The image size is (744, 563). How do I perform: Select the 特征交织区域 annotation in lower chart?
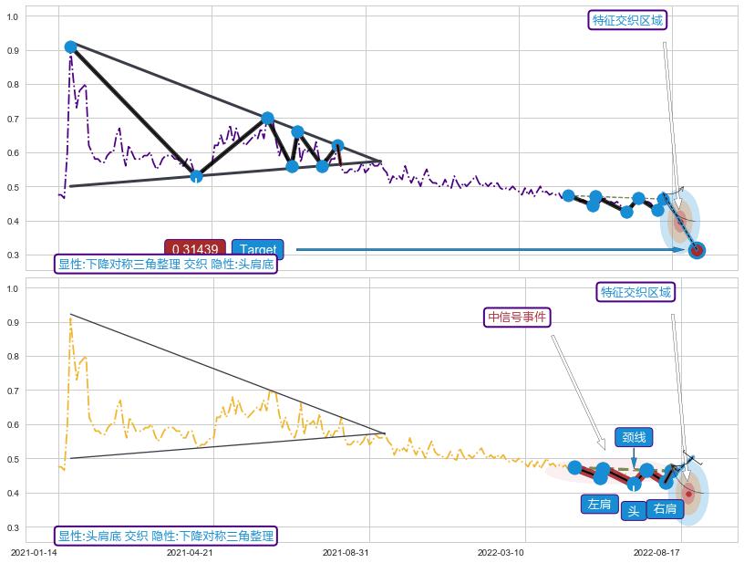pyautogui.click(x=637, y=292)
